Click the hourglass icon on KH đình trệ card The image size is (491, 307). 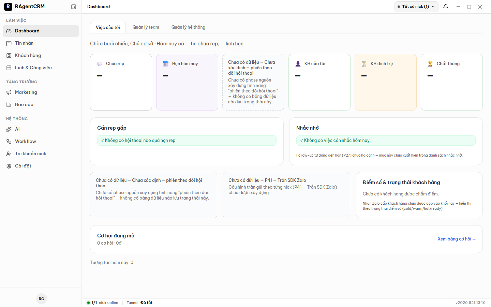pyautogui.click(x=364, y=64)
